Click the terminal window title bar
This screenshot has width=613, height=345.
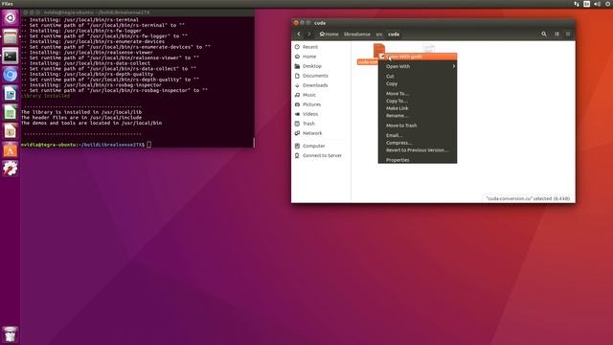138,12
